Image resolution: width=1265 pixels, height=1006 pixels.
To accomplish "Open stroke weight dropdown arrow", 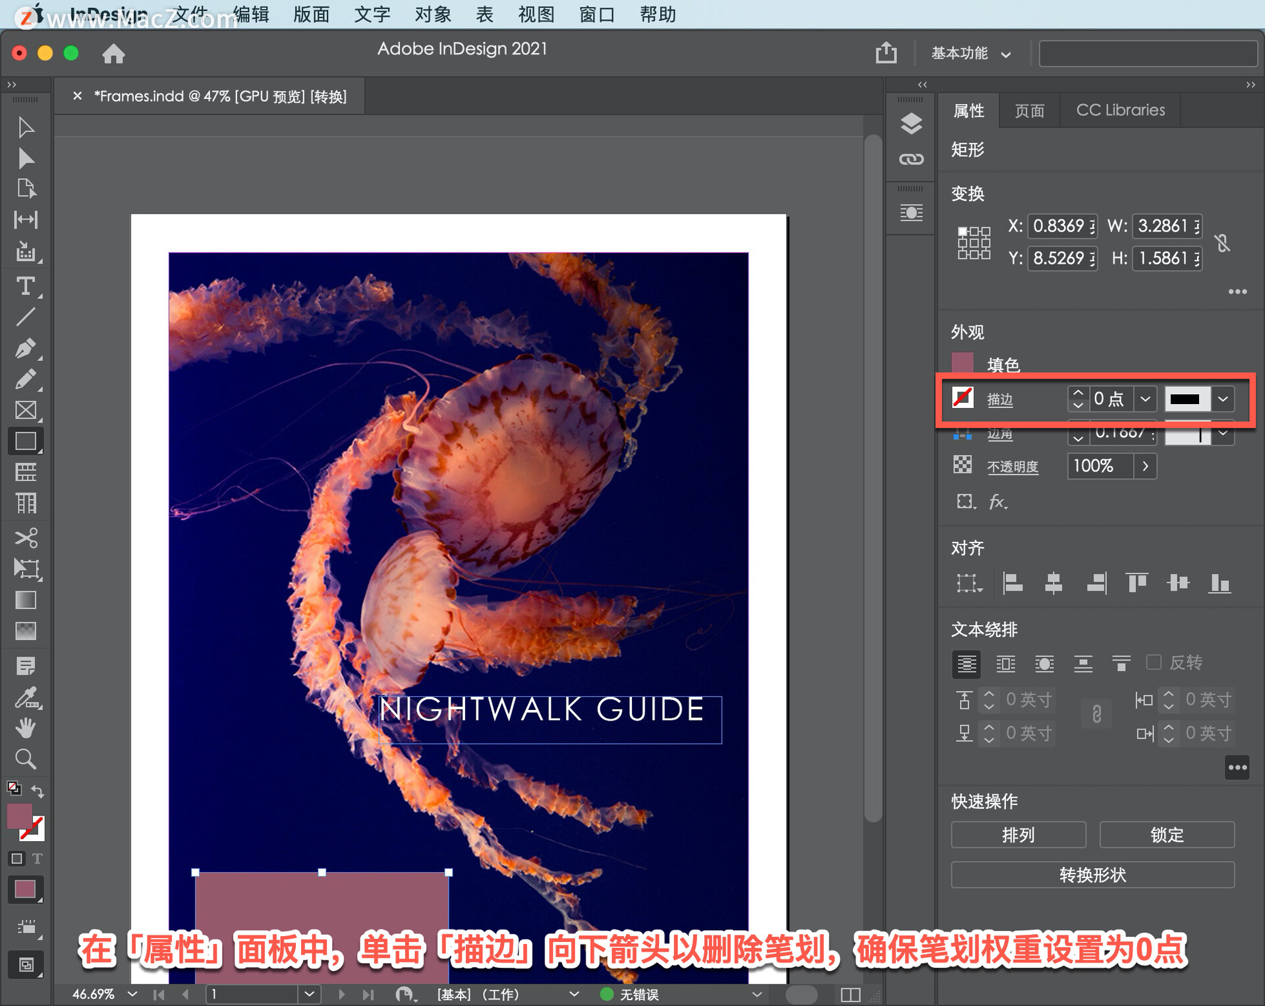I will (x=1145, y=399).
